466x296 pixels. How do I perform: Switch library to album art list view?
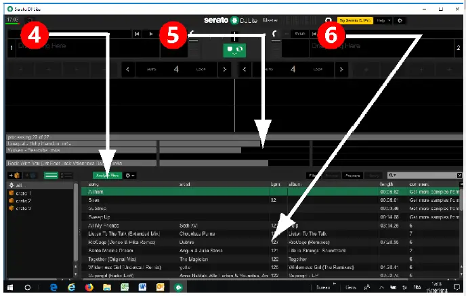pyautogui.click(x=66, y=175)
